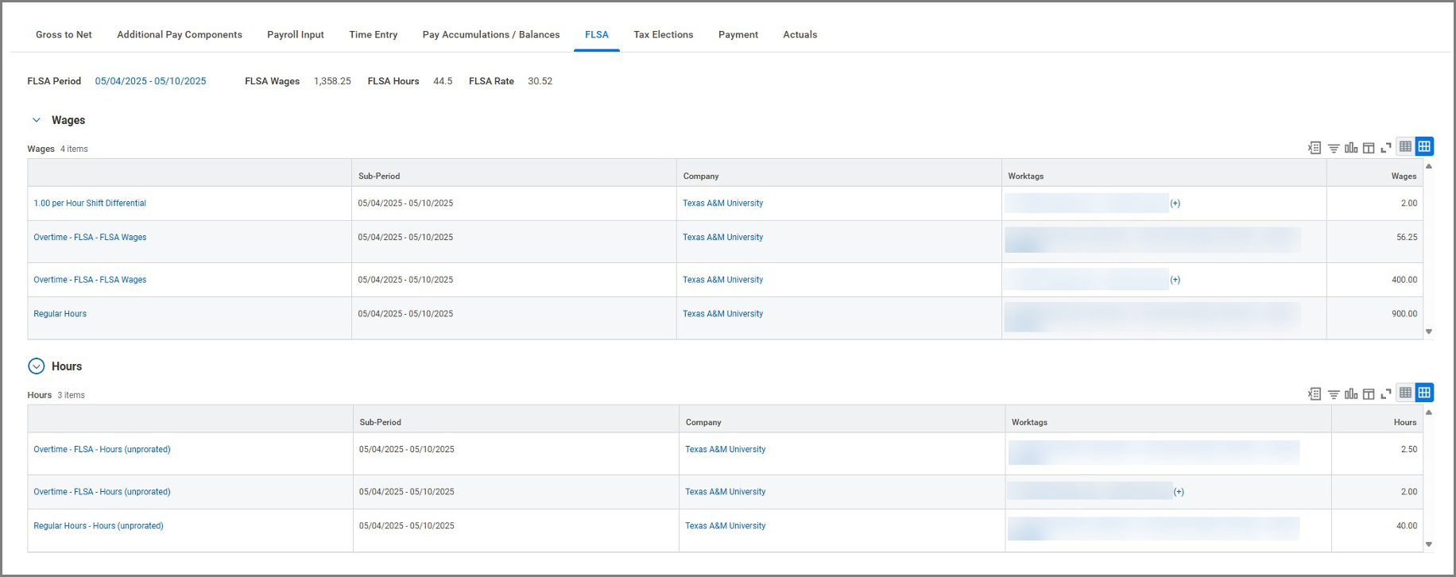Screen dimensions: 1456x577
Task: Click the Wages column header in Wages table
Action: pos(1403,176)
